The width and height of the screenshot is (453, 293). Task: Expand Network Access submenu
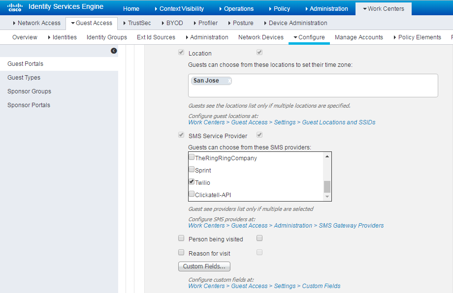click(x=37, y=23)
